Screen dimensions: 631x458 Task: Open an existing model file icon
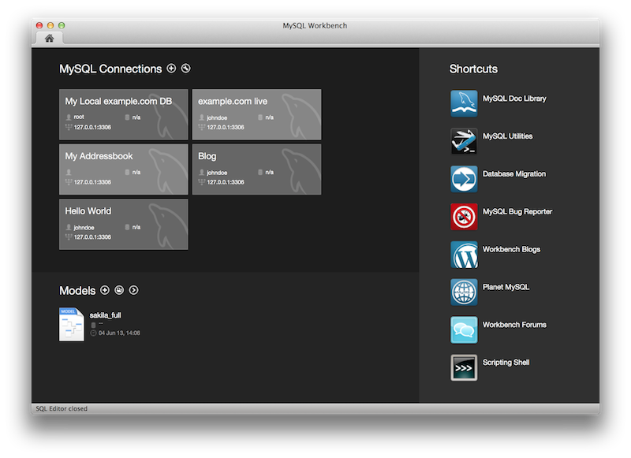(x=119, y=291)
